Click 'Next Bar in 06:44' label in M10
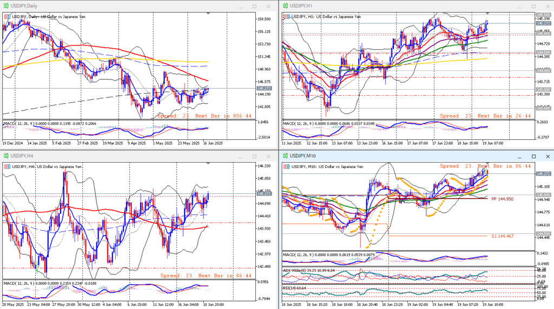Image resolution: width=554 pixels, height=309 pixels. click(x=504, y=166)
